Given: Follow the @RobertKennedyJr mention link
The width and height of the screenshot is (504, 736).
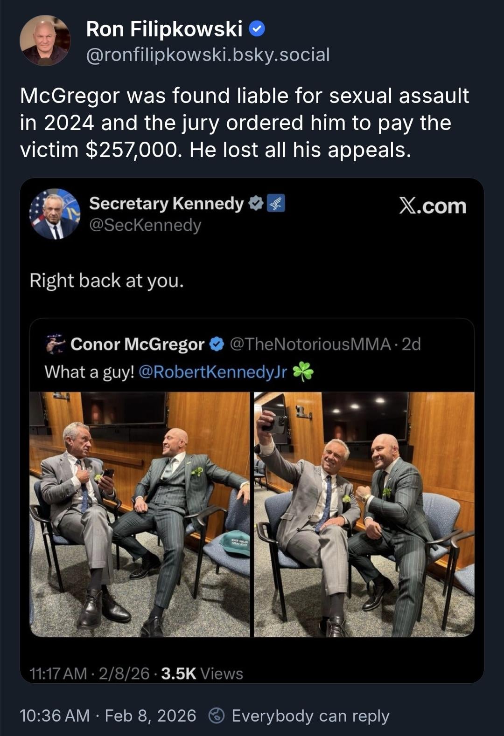Looking at the screenshot, I should (213, 372).
